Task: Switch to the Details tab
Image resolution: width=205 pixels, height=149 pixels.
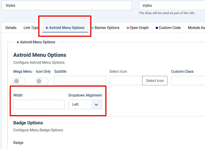Action: (x=11, y=28)
